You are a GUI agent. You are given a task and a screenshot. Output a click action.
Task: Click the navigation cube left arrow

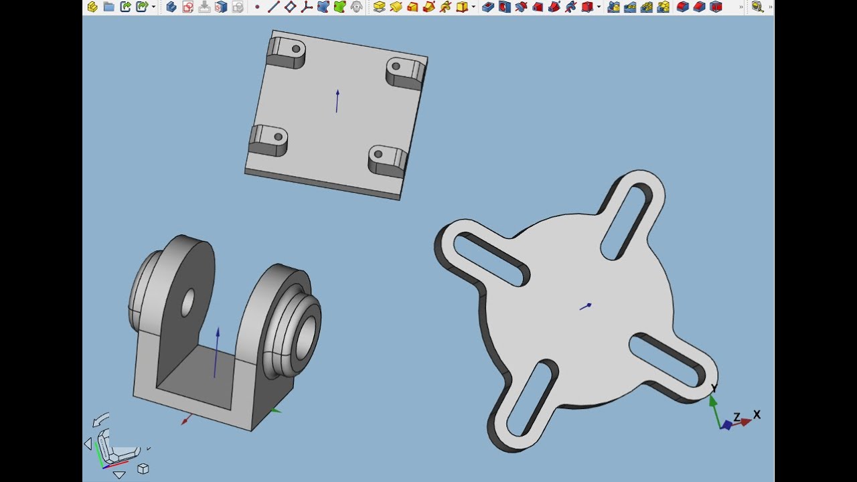88,444
